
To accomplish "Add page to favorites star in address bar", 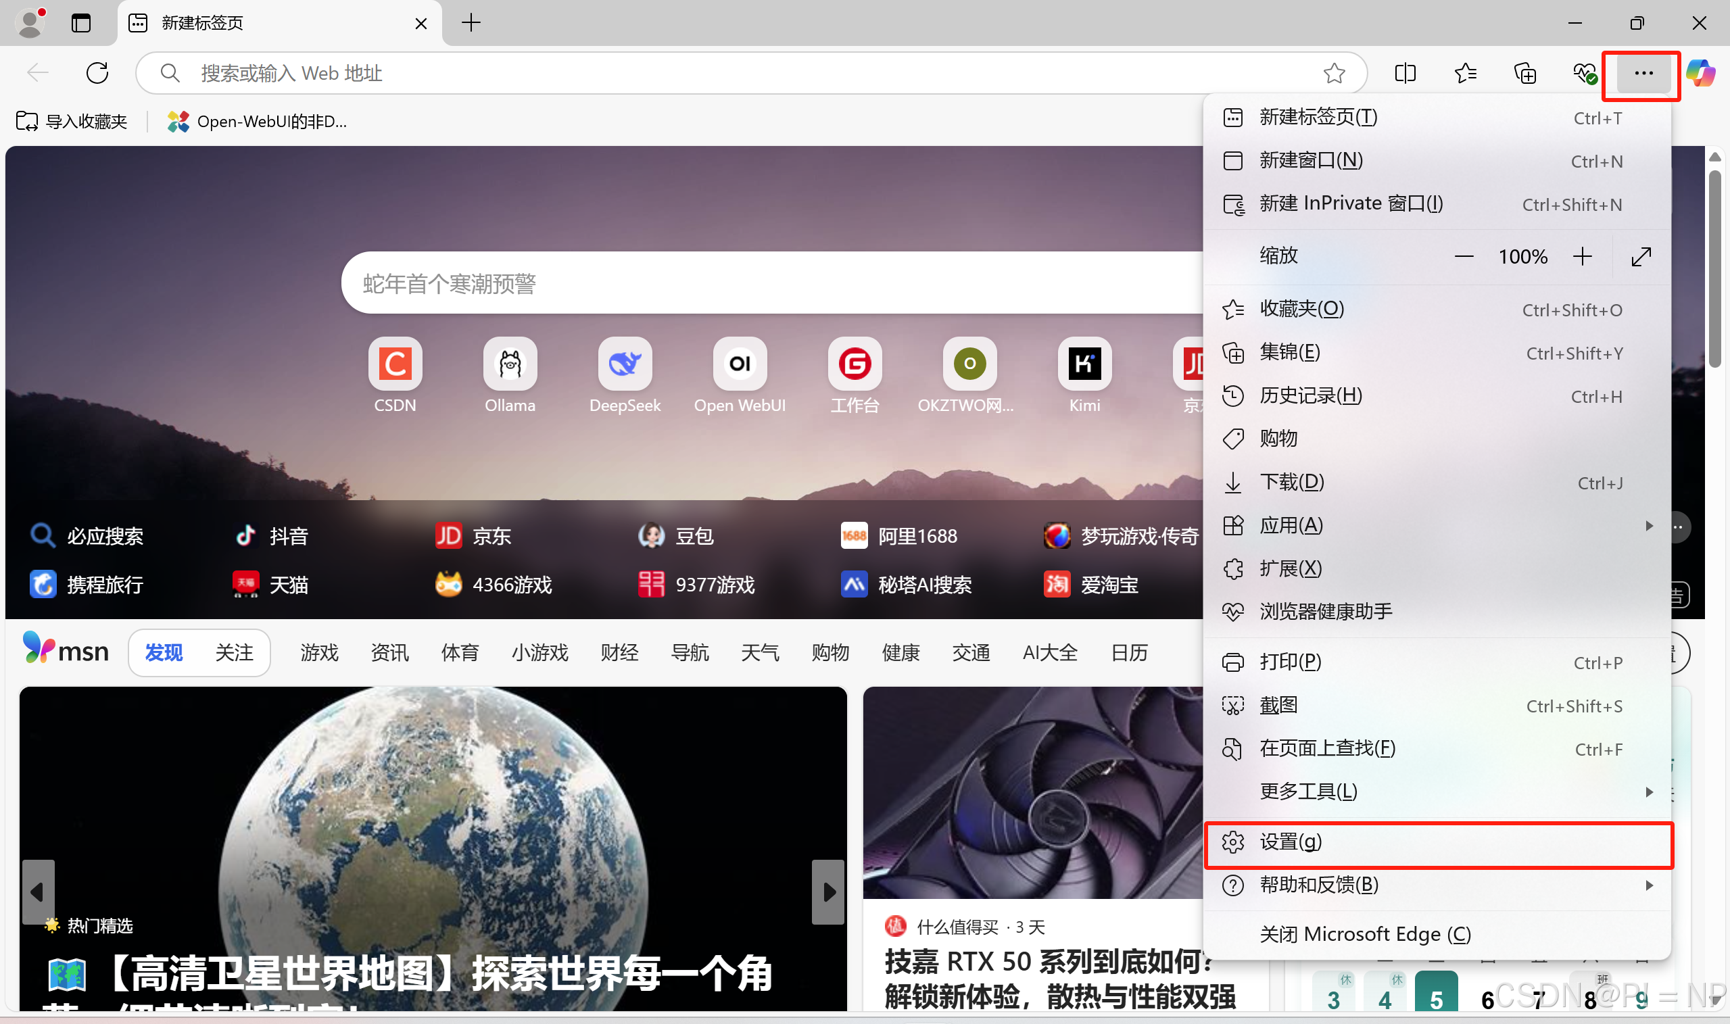I will tap(1334, 72).
